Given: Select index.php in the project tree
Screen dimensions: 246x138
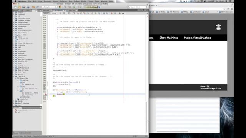Looking at the screenshot, I should pos(26,97).
